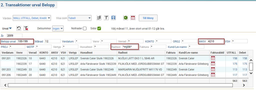Focus the ANSV input with 4210

pyautogui.click(x=215, y=41)
